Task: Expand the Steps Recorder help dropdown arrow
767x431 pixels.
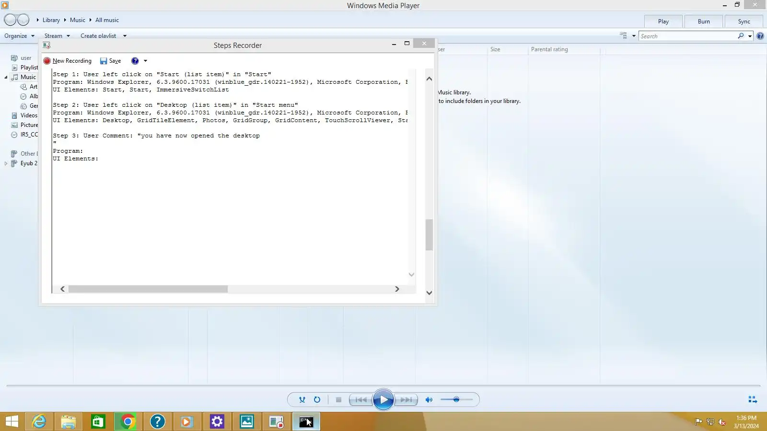Action: click(145, 61)
